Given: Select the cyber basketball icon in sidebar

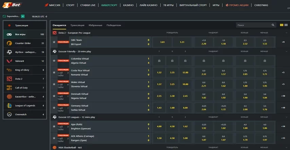Looking at the screenshot, I should click(x=9, y=97).
